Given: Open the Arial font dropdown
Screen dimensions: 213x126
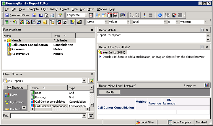Looking at the screenshot, I should tap(165, 22).
